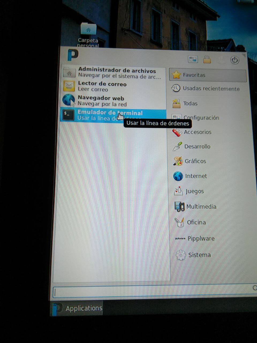Click the lock screen padlock icon
The image size is (257, 343).
[207, 59]
